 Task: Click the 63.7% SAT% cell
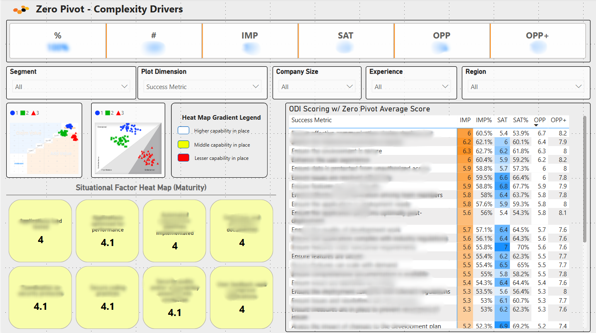(x=521, y=195)
